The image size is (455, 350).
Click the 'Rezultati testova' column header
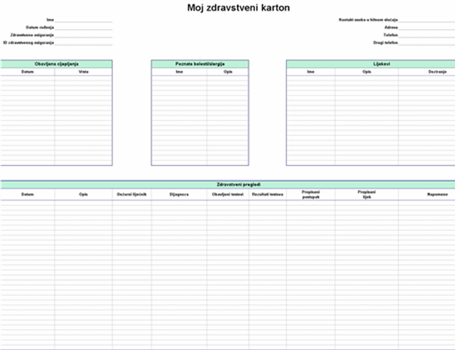point(268,194)
